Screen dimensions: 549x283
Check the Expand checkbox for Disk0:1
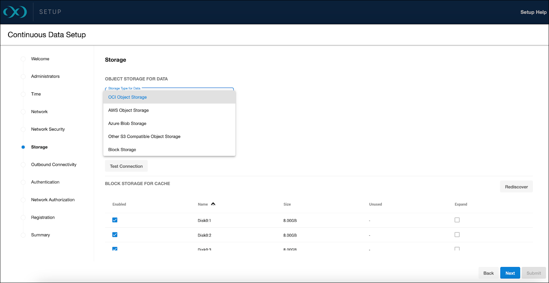(x=457, y=220)
